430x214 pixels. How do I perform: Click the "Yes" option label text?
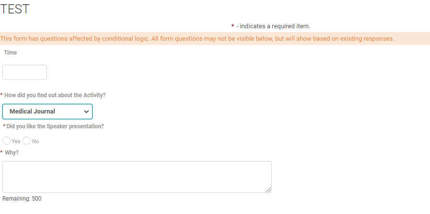[x=16, y=141]
